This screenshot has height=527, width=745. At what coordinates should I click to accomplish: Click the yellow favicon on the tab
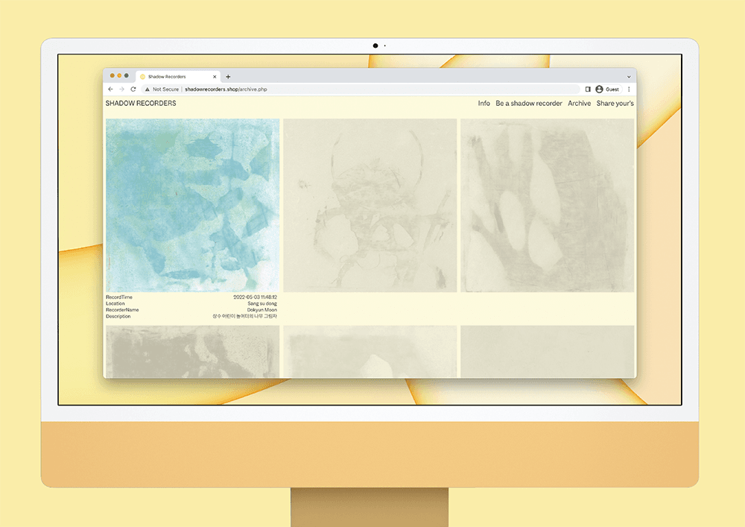[142, 77]
